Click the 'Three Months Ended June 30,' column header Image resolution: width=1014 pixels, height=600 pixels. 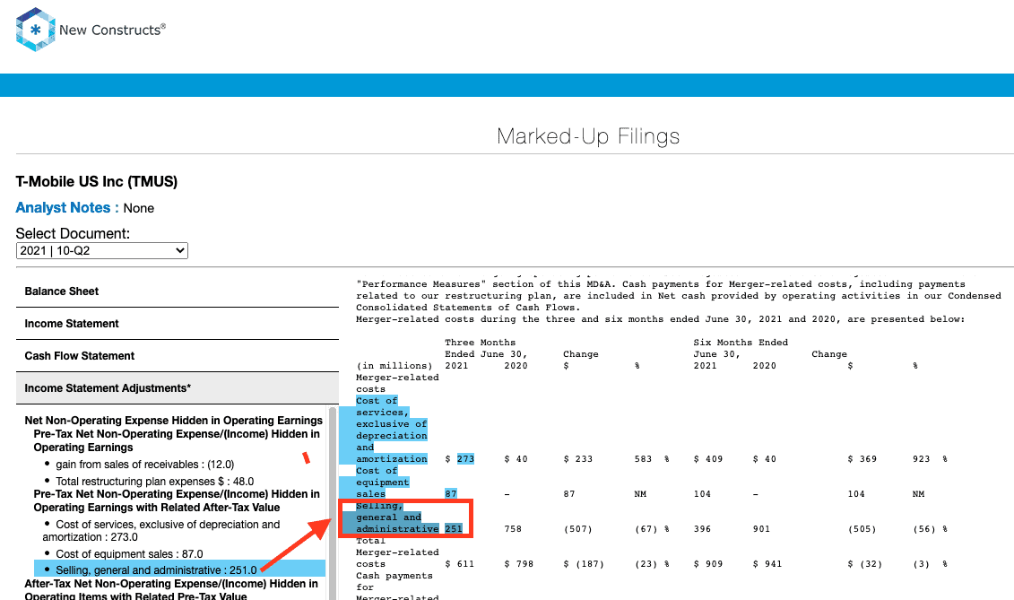pyautogui.click(x=486, y=348)
